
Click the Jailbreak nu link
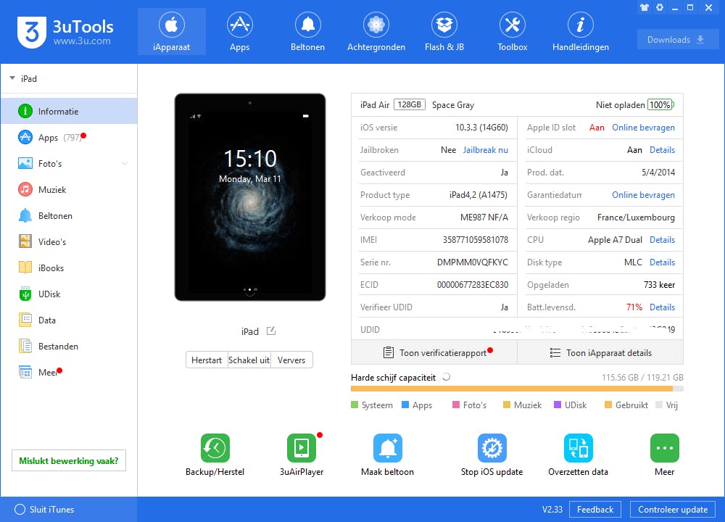pyautogui.click(x=485, y=150)
